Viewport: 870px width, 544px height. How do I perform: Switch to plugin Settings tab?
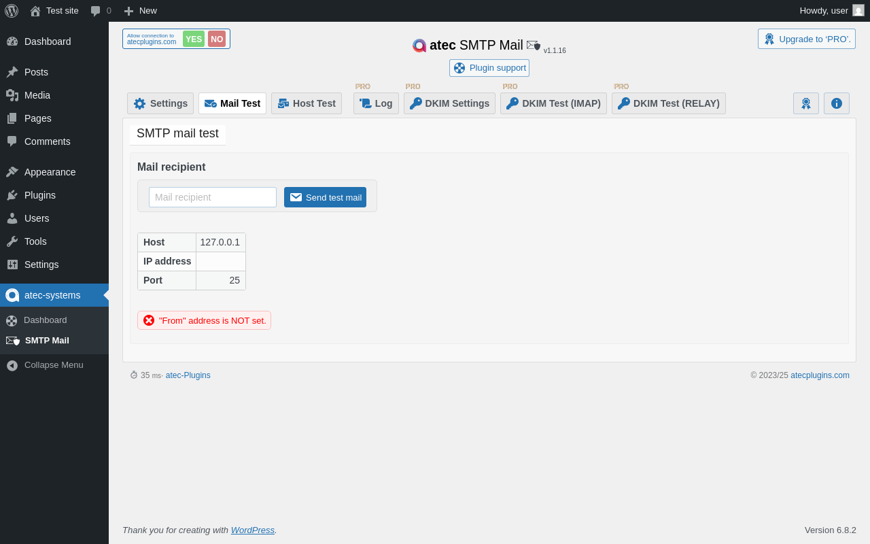[160, 103]
